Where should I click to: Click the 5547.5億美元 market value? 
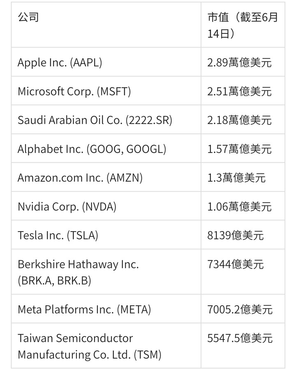[x=240, y=338]
